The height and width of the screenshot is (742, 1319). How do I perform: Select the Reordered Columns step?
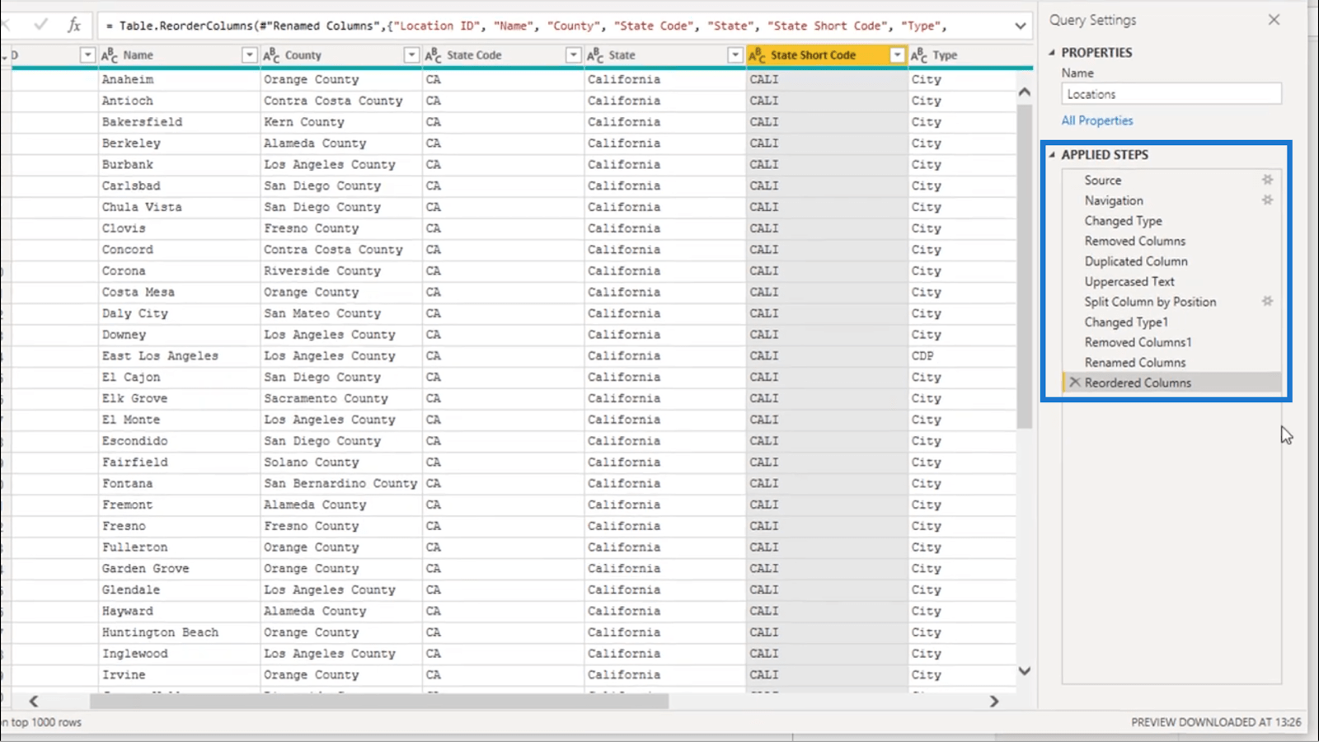(1171, 383)
